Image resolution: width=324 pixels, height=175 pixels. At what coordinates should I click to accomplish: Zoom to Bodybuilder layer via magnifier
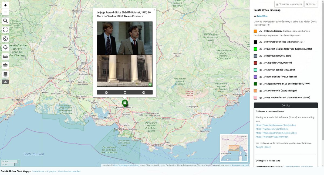265,56
